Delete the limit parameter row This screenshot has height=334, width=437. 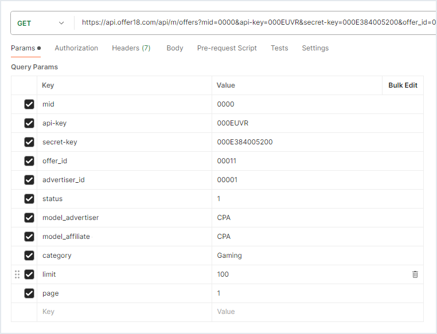point(415,274)
